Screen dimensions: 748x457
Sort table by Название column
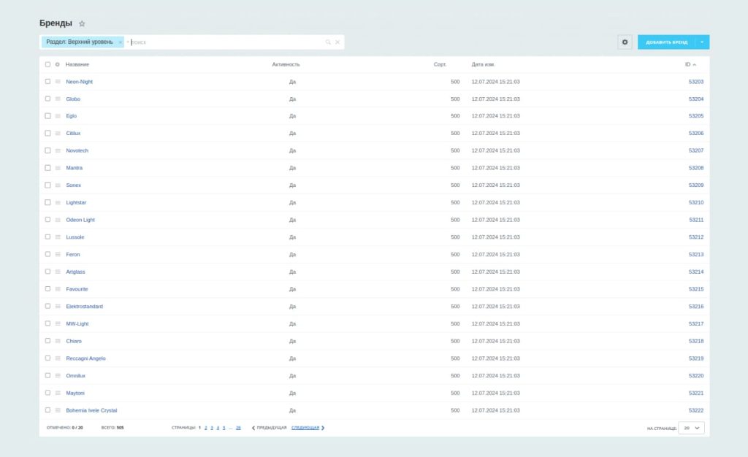[77, 64]
